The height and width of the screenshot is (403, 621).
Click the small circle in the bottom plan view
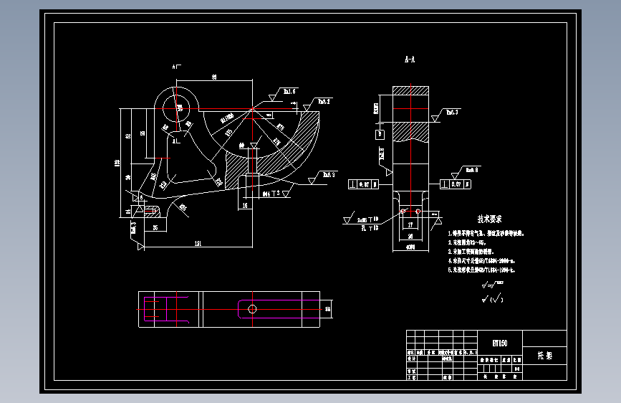click(252, 309)
